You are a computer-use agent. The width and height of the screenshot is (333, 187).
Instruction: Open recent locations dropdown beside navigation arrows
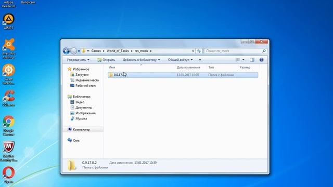tap(79, 51)
